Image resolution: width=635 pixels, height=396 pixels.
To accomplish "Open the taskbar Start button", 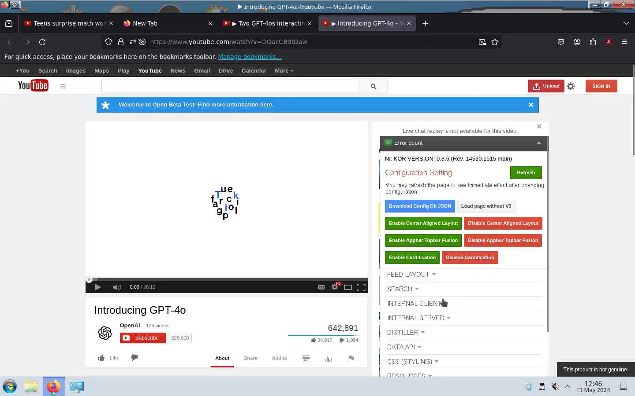I will [9, 386].
